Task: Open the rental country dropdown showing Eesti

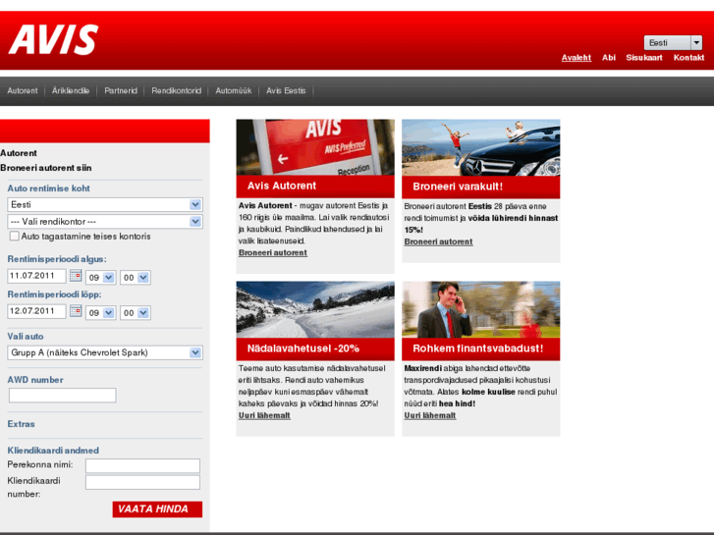Action: [x=105, y=204]
